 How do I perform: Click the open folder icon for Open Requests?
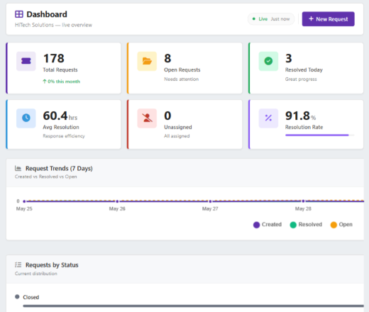click(147, 61)
